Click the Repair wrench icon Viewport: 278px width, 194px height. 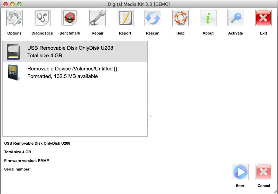tap(98, 18)
